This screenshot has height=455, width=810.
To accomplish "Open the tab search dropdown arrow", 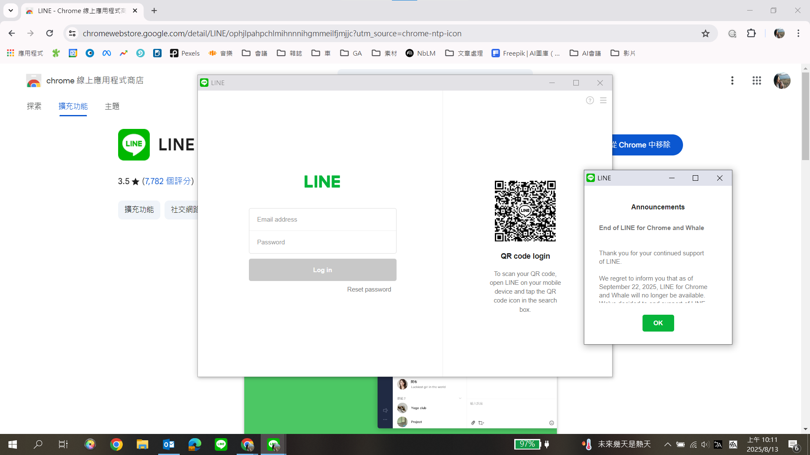I will coord(11,11).
